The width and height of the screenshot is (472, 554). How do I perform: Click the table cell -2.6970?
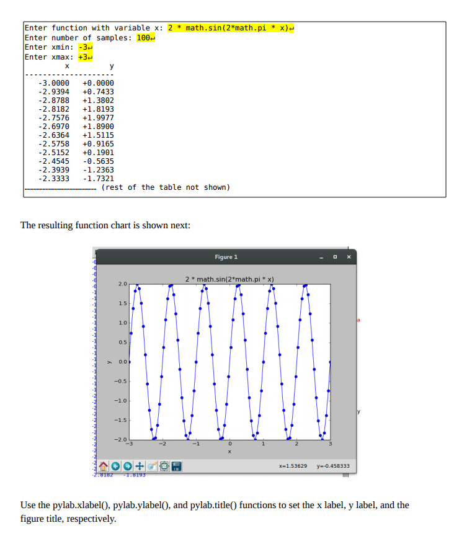54,127
